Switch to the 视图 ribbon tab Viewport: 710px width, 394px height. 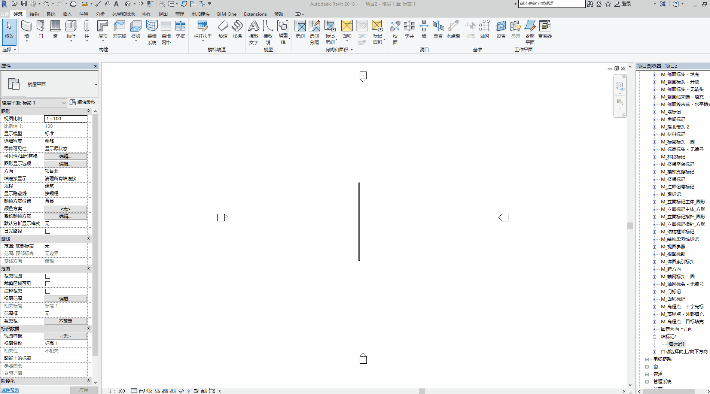tap(163, 14)
